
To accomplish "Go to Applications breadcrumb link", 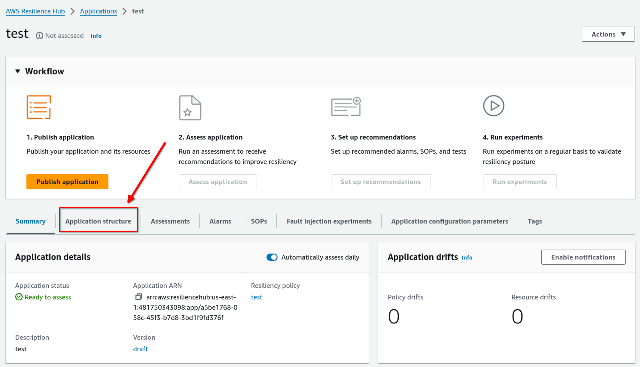I will [99, 11].
